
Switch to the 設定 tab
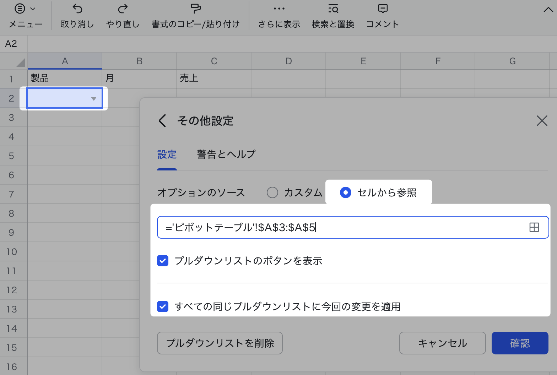click(x=167, y=154)
